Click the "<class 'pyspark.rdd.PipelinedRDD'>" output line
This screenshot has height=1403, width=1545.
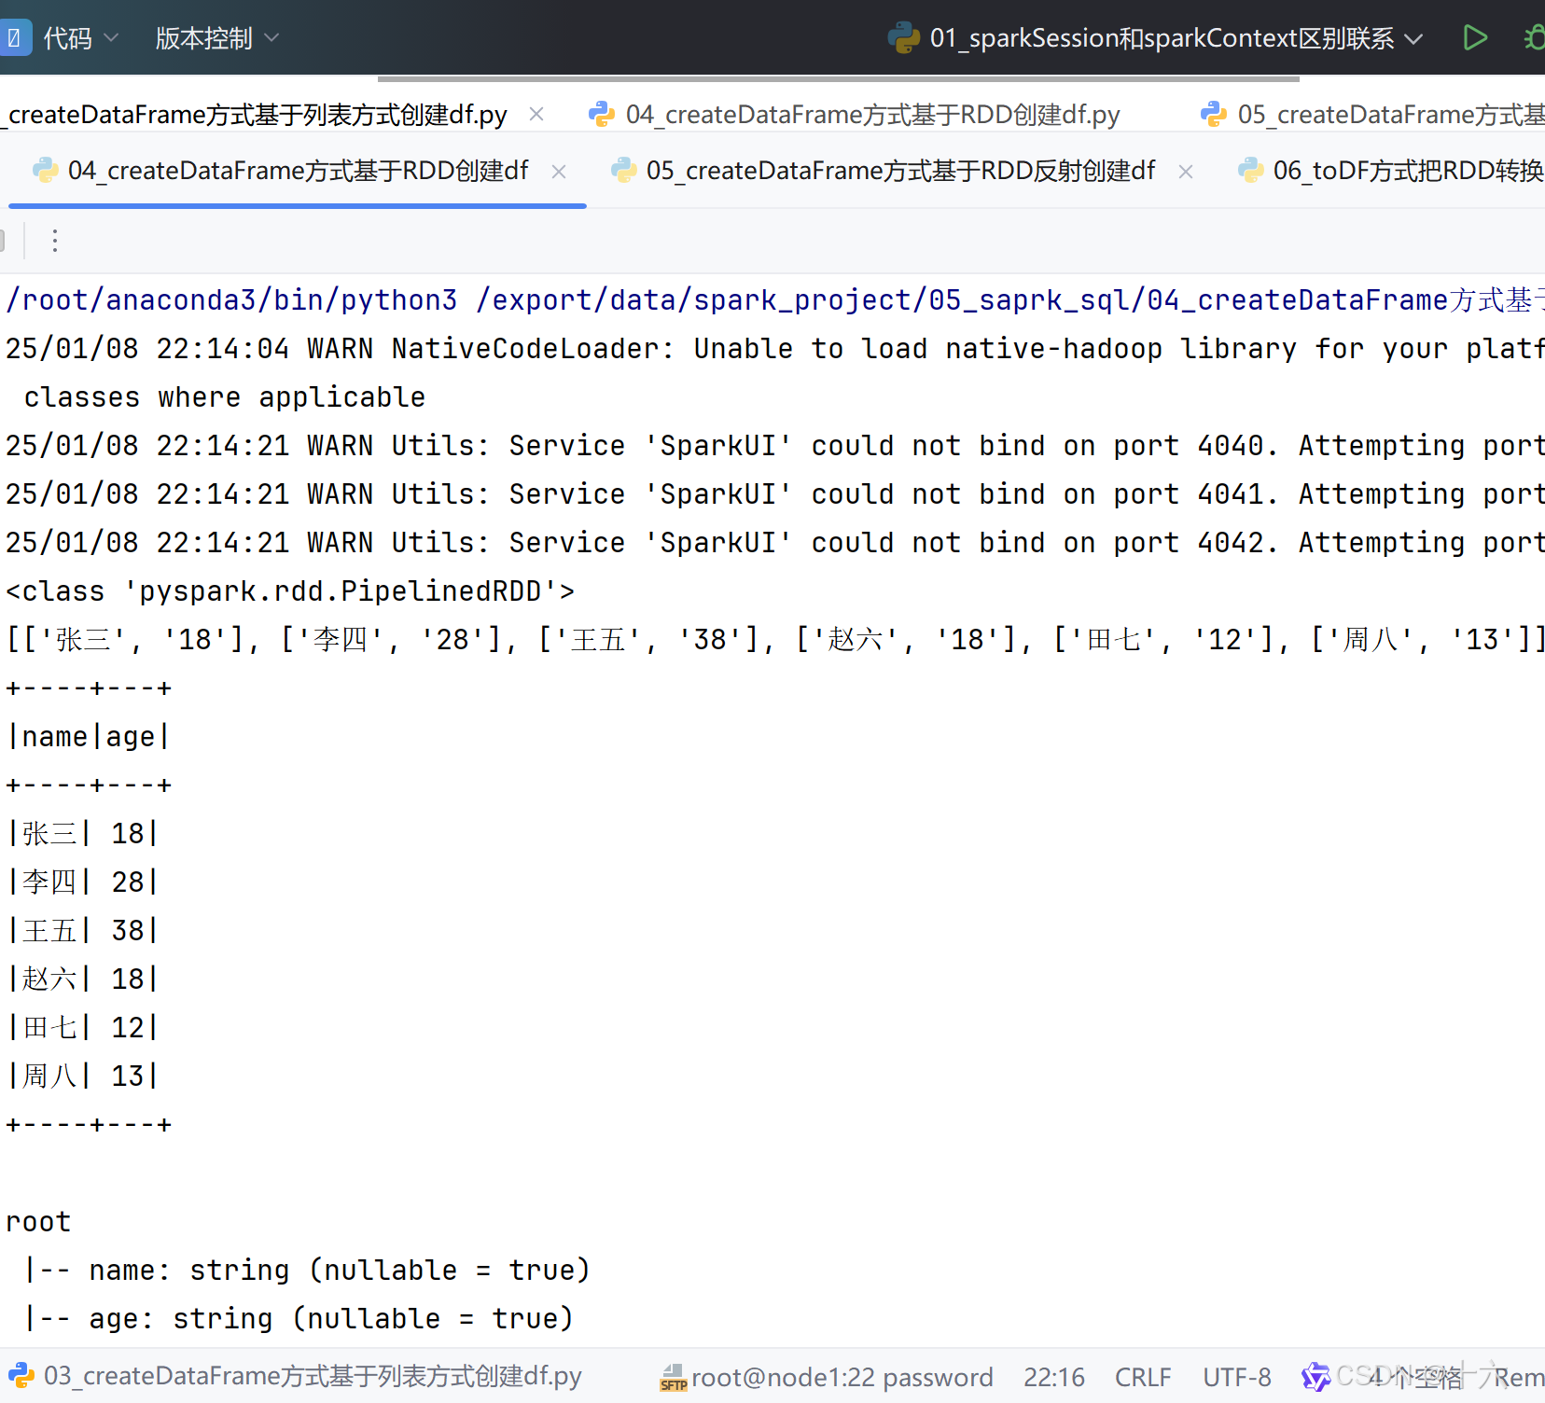[x=290, y=590]
